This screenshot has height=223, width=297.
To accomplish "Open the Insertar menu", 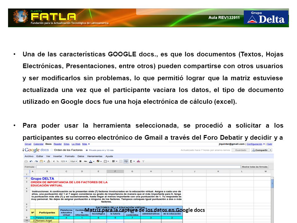I will (58, 156).
